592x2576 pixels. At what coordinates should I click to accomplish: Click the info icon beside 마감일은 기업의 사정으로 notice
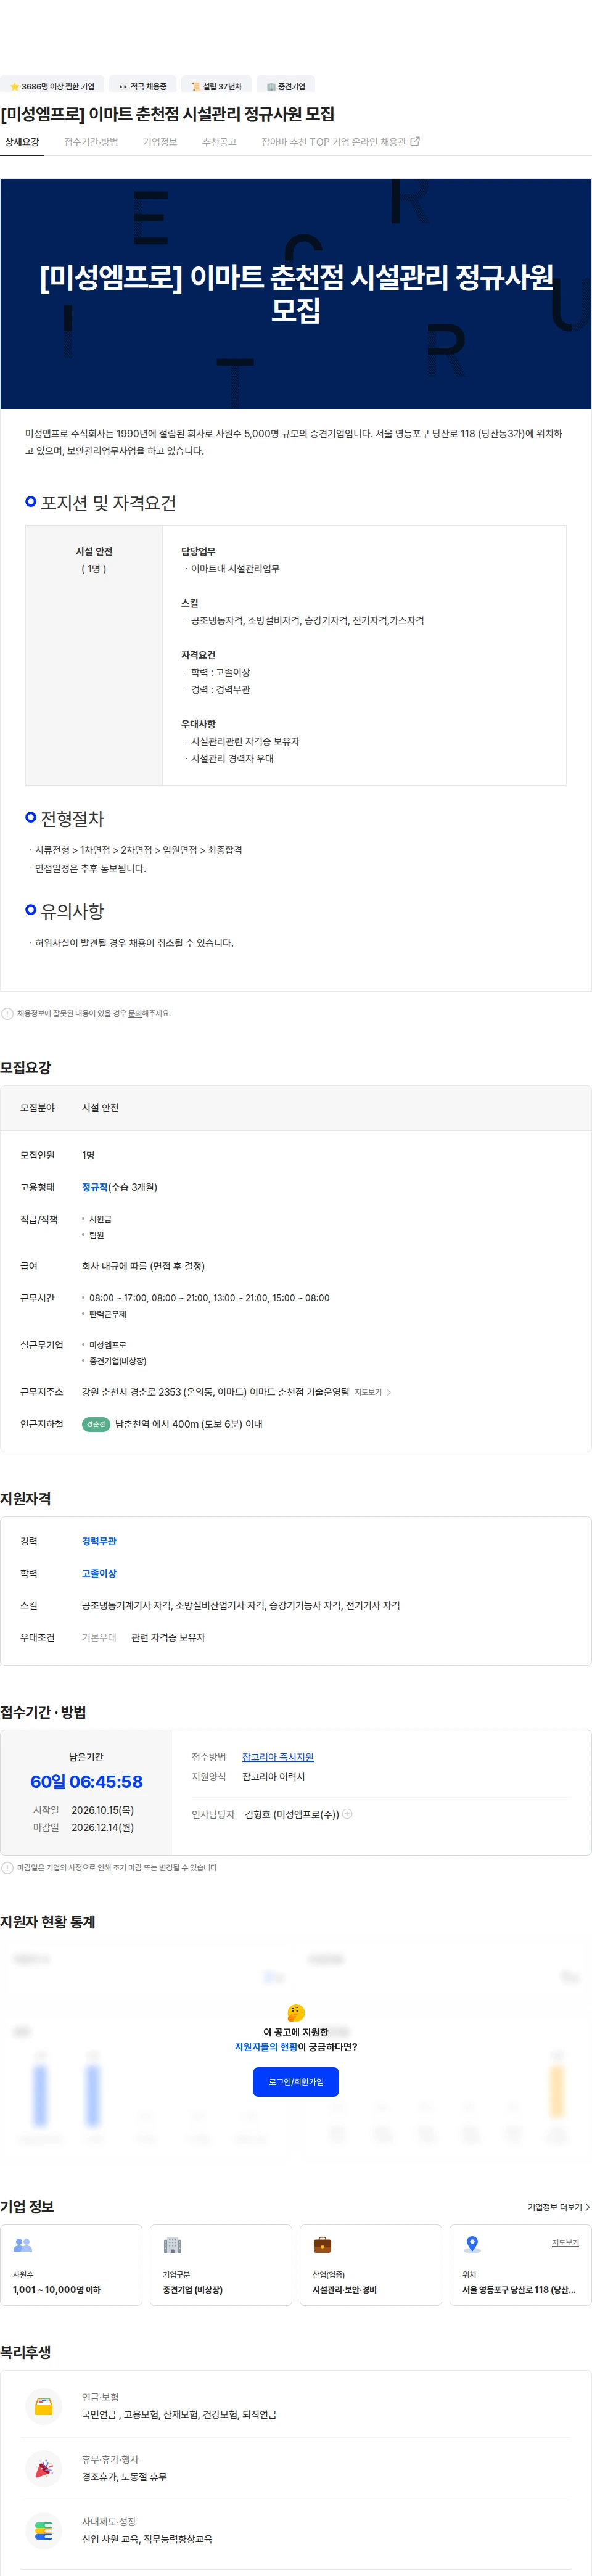8,1867
